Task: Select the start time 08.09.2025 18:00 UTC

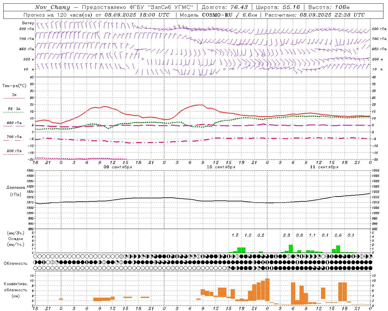Action: [137, 15]
